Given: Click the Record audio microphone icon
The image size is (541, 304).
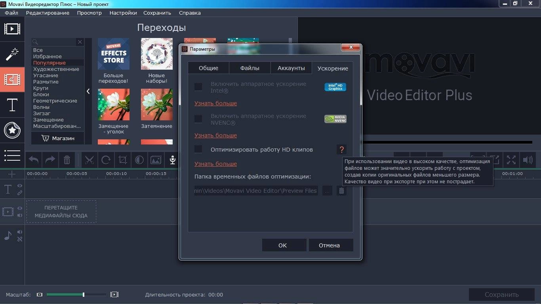Looking at the screenshot, I should (172, 160).
